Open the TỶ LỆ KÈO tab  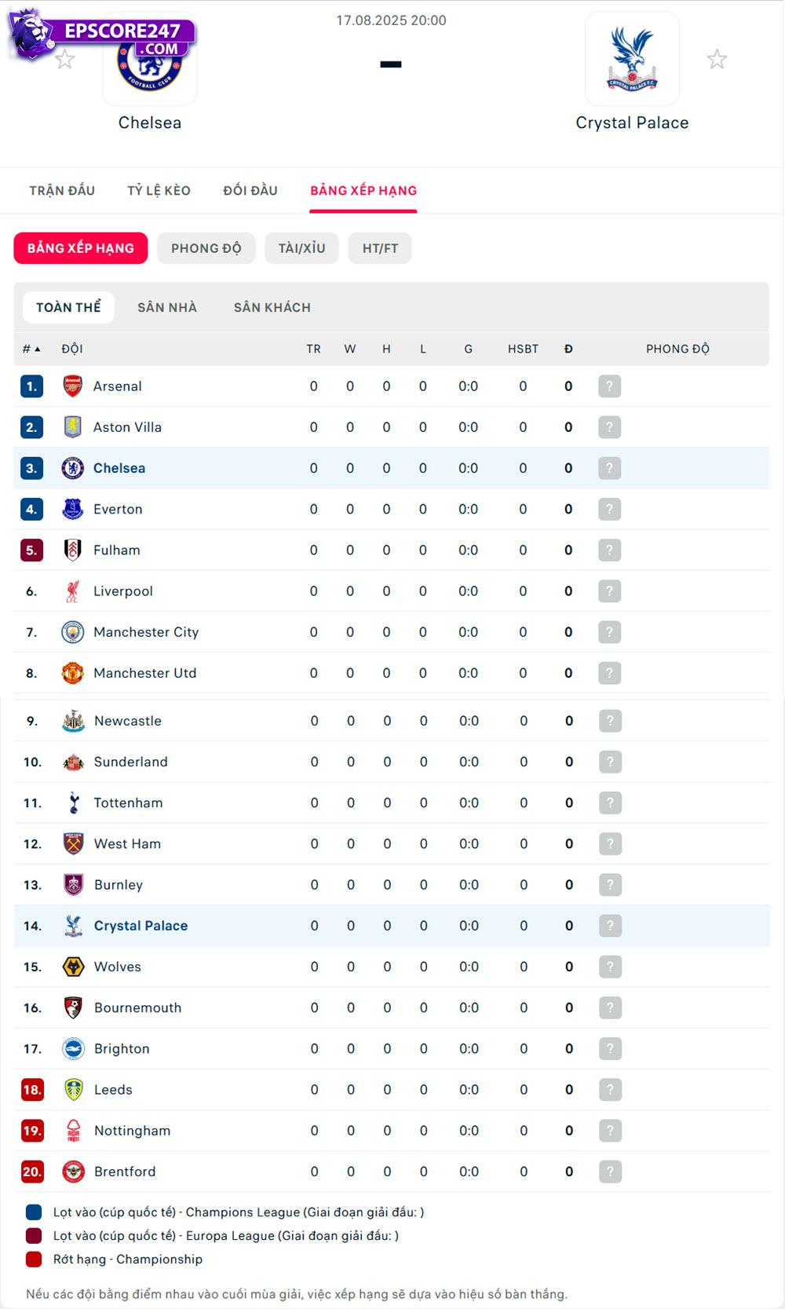[159, 191]
